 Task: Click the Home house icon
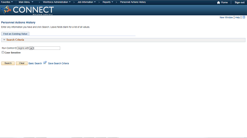[218, 3]
